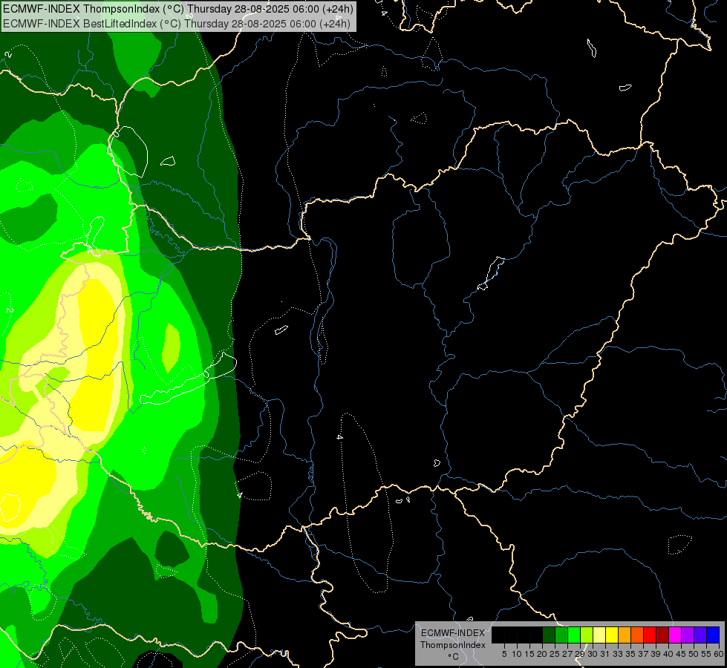Viewport: 727px width, 668px height.
Task: Click the medium green 25–27 legend swatch
Action: (561, 635)
